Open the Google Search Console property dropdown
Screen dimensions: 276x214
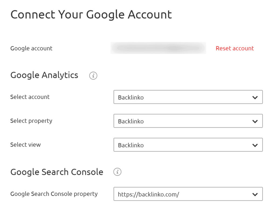click(x=189, y=194)
